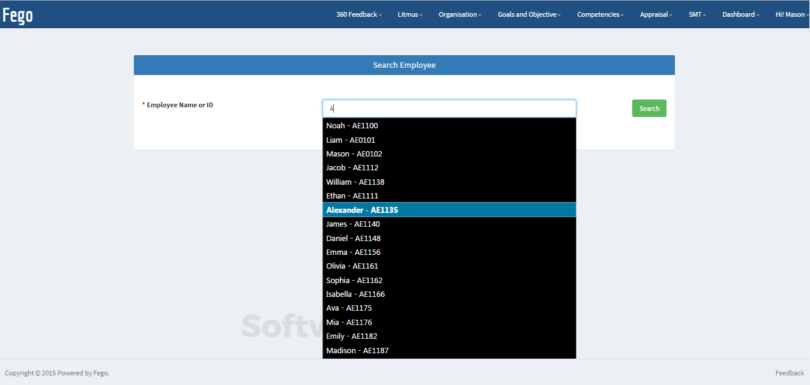This screenshot has height=385, width=810.
Task: Click the Fego logo
Action: point(17,14)
